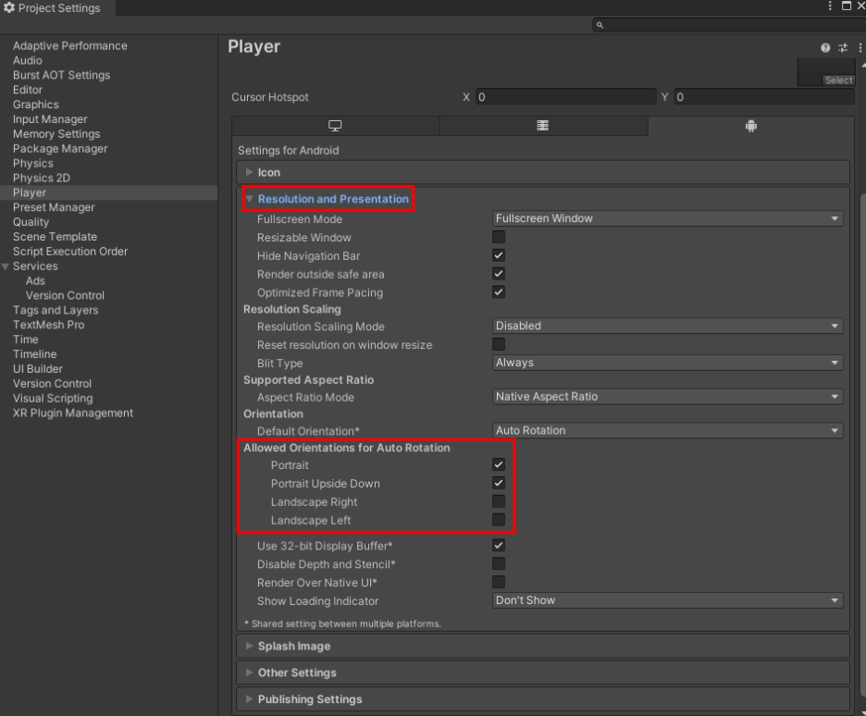Viewport: 866px width, 716px height.
Task: Enable Landscape Left orientation
Action: pos(499,520)
